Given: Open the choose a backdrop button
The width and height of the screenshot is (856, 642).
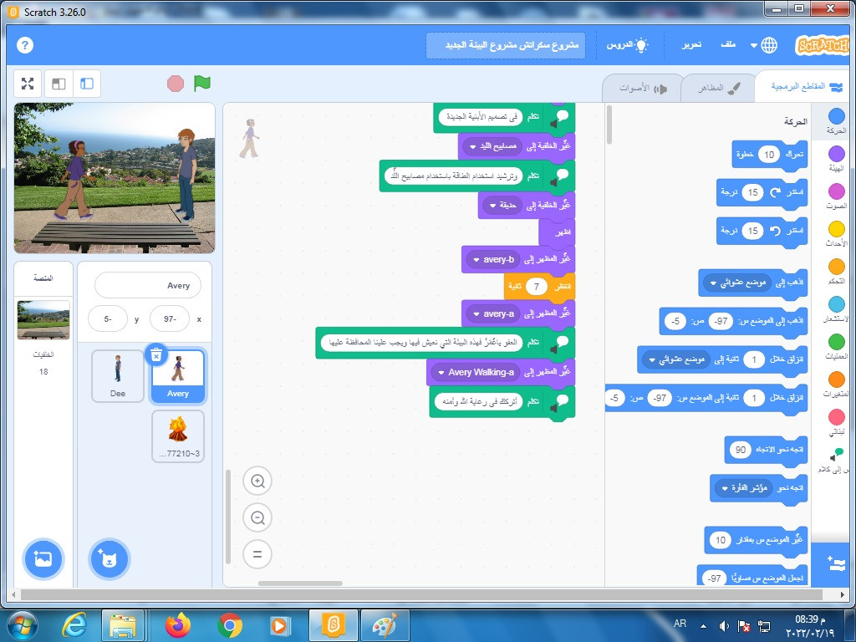Looking at the screenshot, I should pos(43,558).
